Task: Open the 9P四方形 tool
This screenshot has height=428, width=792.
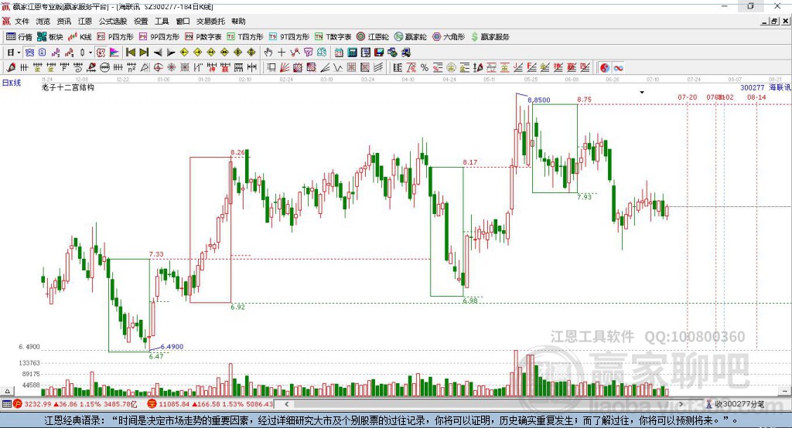Action: point(159,37)
